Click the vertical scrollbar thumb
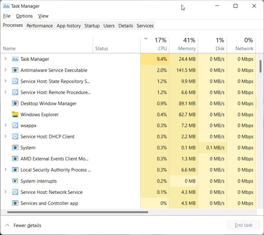 tap(261, 66)
